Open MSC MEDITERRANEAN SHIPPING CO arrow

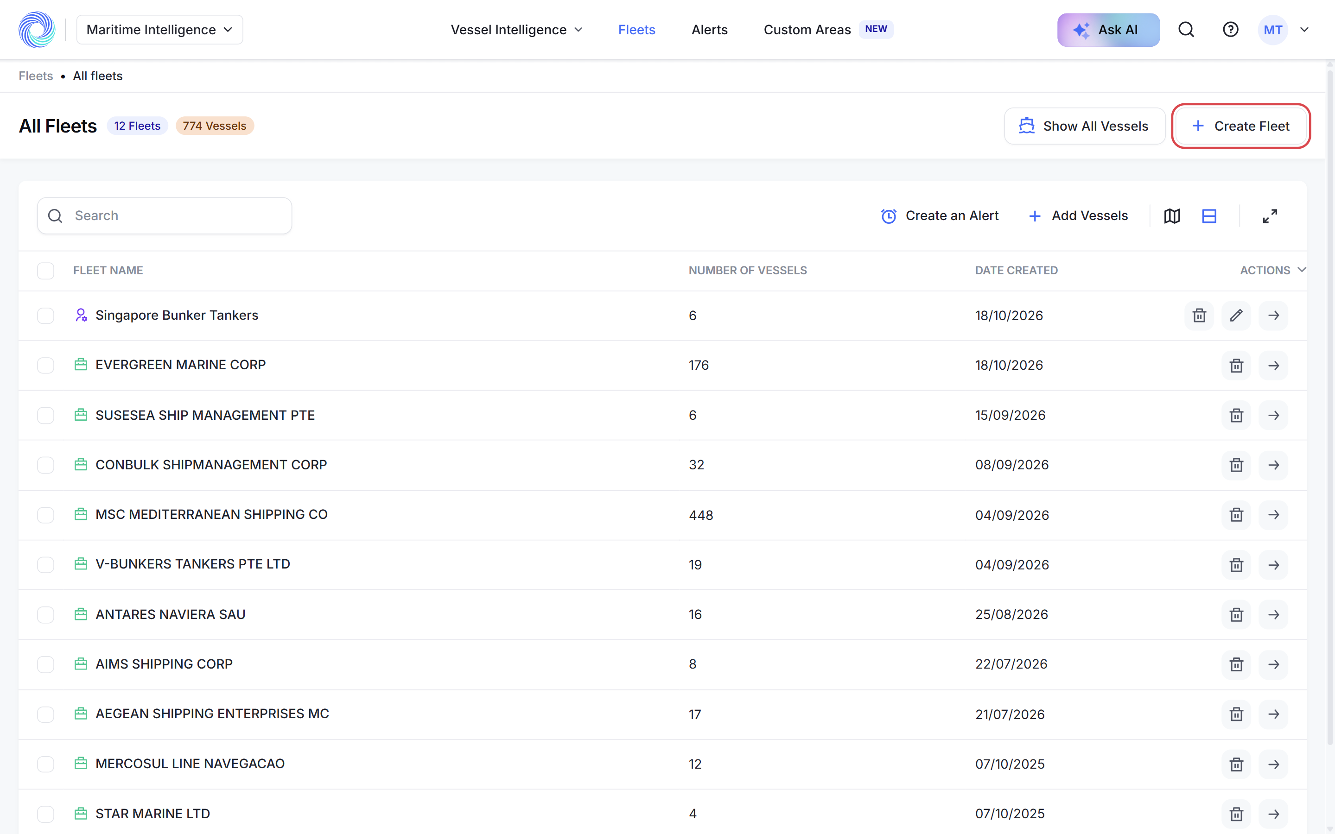pyautogui.click(x=1273, y=515)
